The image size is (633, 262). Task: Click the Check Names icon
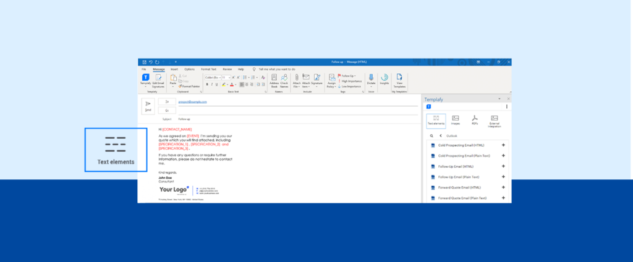(x=284, y=78)
